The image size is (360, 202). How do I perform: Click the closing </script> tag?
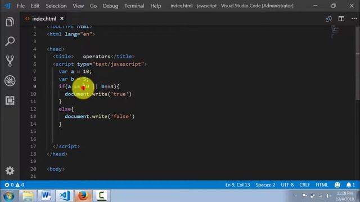(66, 146)
